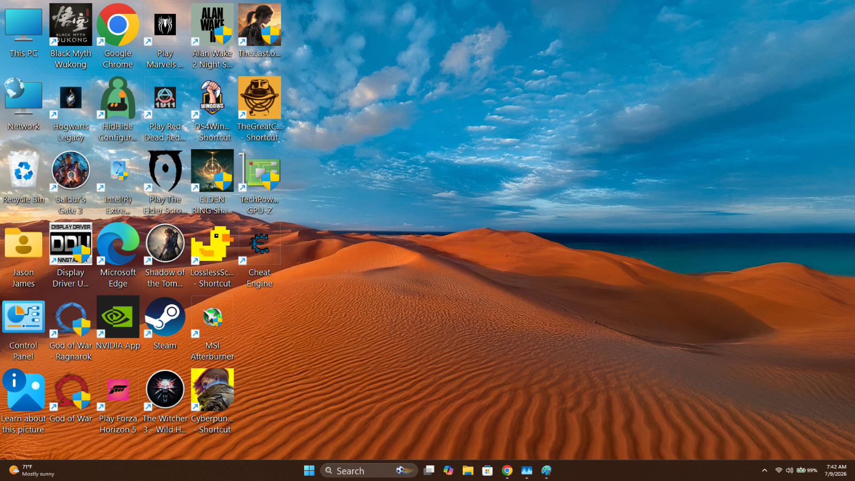
Task: Click the battery 99% indicator
Action: 807,470
